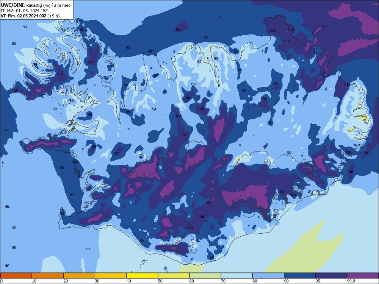Select the amber 20–30 legend swatch
Viewport: 379px width, 284px height.
(x=79, y=276)
